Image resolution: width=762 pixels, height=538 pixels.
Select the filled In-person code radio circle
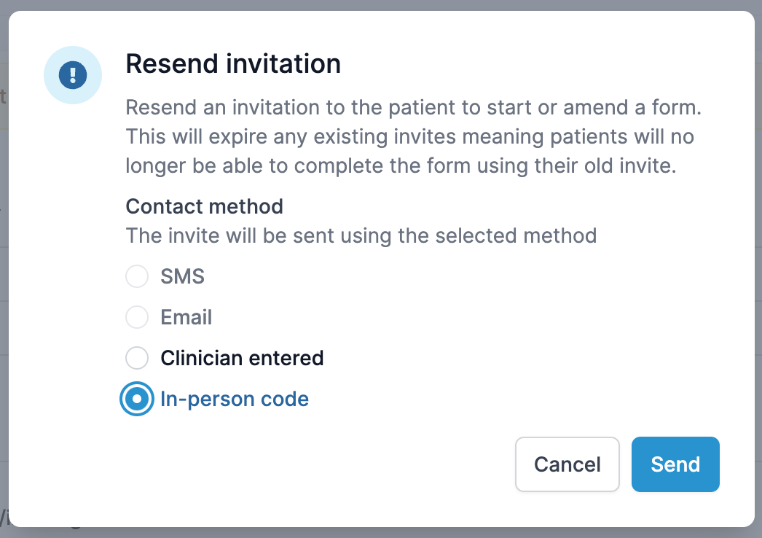[137, 399]
